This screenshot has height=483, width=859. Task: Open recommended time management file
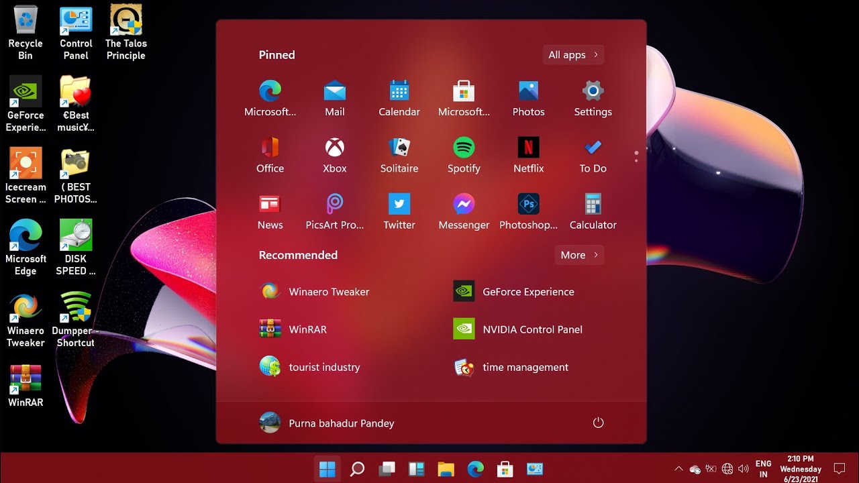point(511,367)
